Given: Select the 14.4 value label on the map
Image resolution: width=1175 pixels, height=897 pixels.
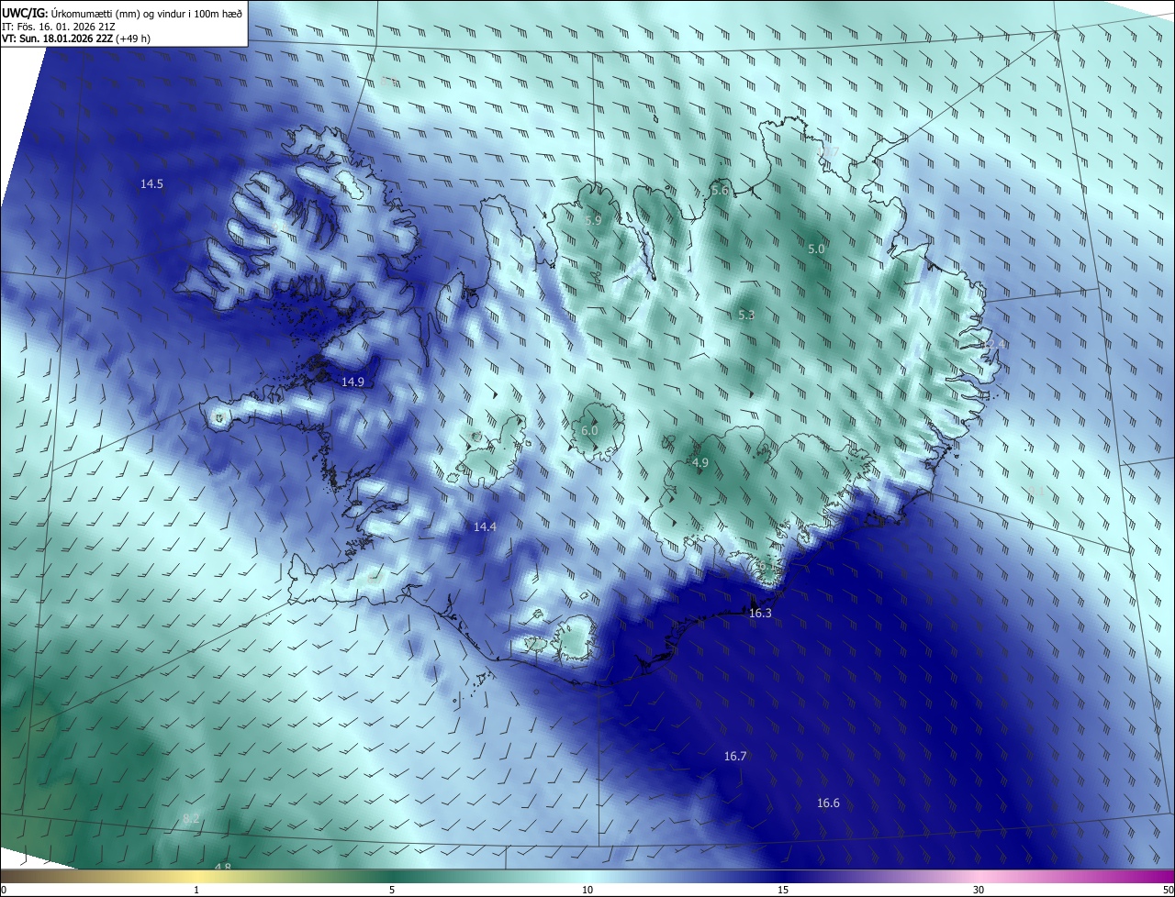Looking at the screenshot, I should point(485,526).
